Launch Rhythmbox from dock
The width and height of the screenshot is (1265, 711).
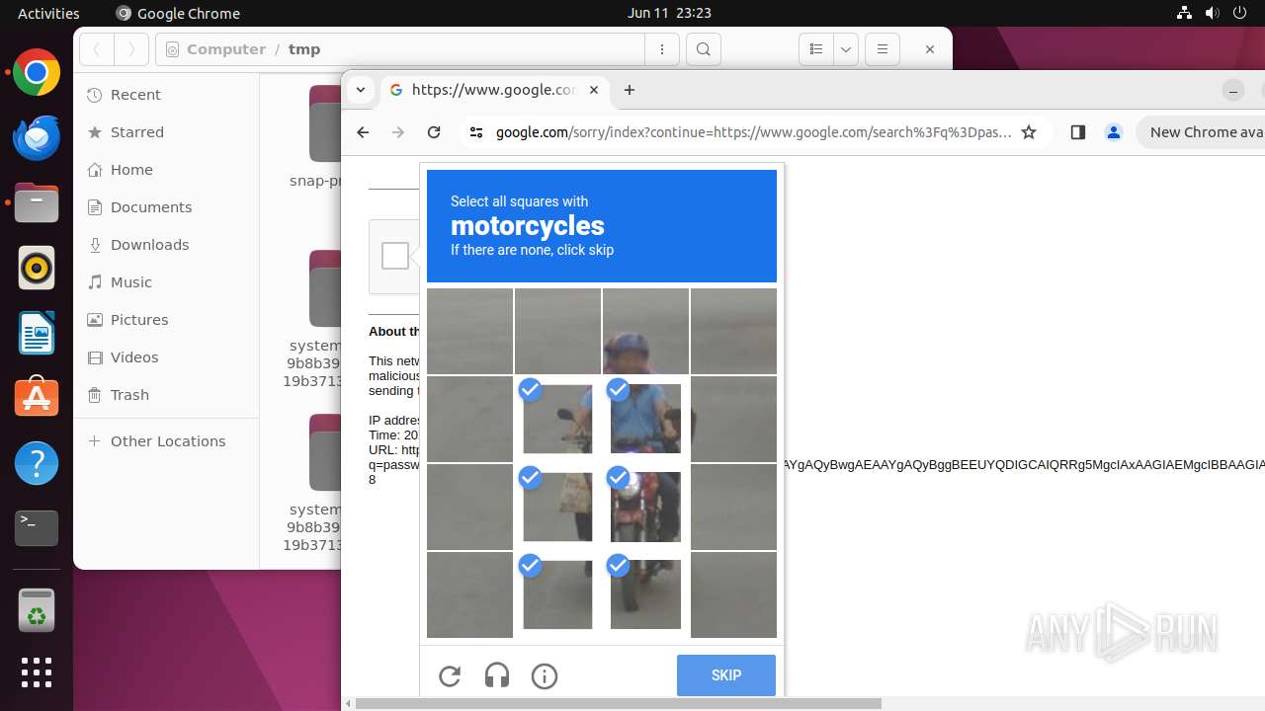(37, 268)
